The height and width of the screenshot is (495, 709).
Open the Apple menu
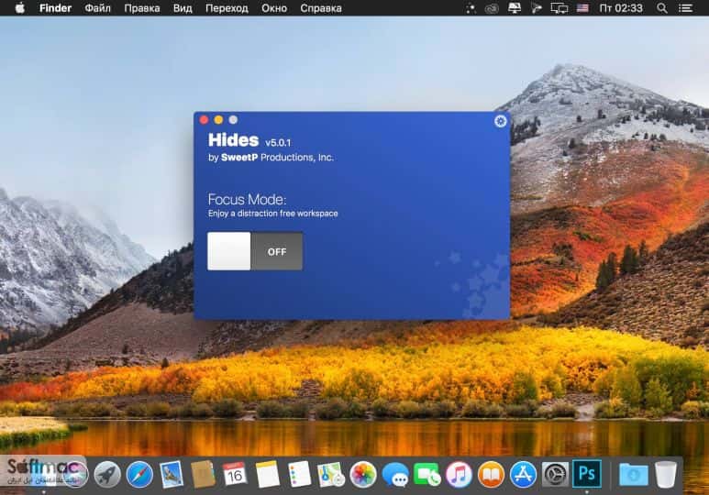coord(20,8)
